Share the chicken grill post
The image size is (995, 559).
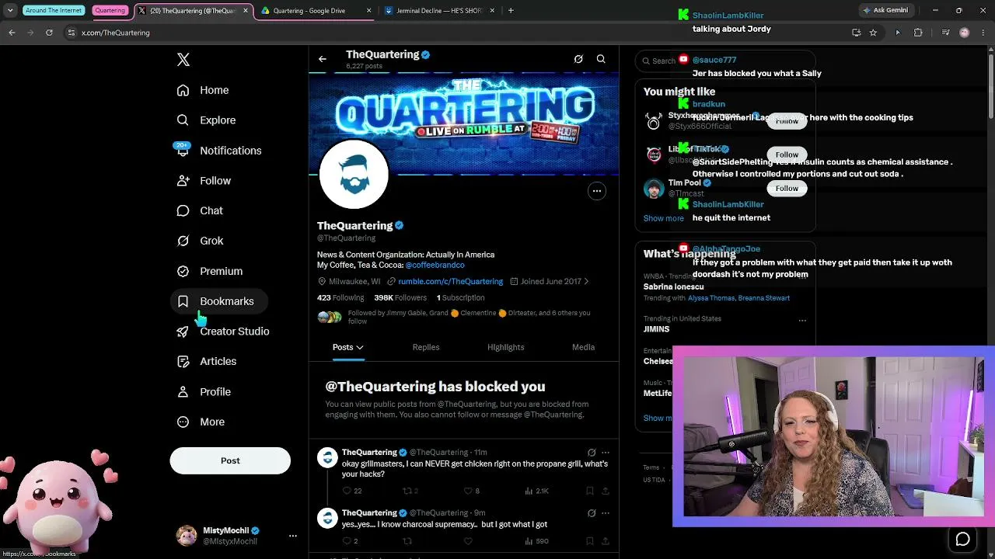(x=606, y=491)
